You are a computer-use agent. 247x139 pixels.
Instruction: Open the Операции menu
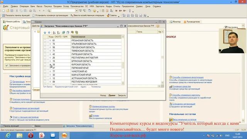[x=24, y=7]
